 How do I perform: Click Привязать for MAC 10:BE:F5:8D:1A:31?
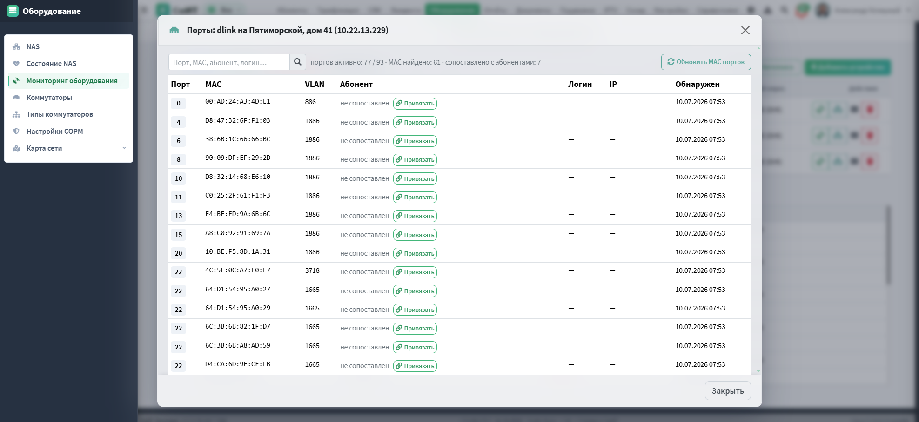tap(415, 253)
